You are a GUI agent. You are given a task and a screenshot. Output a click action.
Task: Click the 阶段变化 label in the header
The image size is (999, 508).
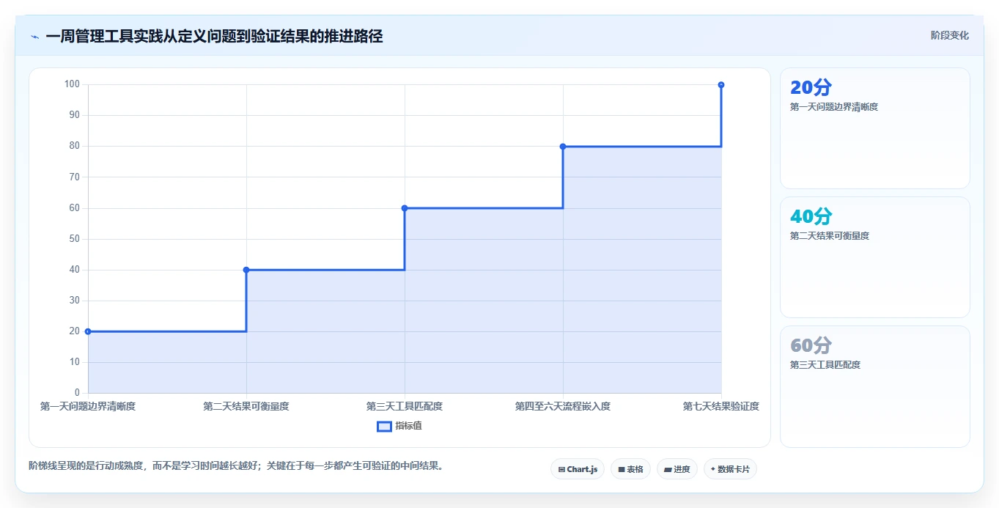(949, 35)
